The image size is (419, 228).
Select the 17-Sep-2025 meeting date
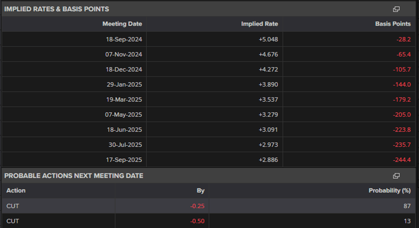(x=124, y=160)
